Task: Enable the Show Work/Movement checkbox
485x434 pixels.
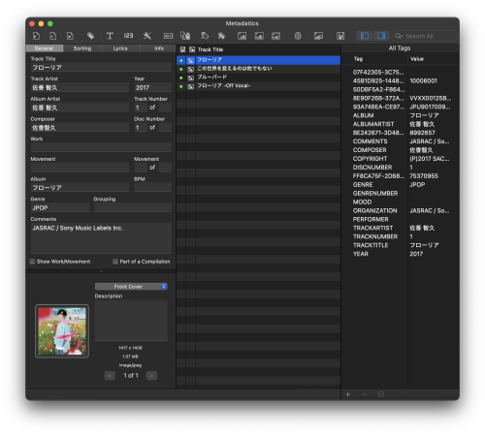Action: pos(33,262)
